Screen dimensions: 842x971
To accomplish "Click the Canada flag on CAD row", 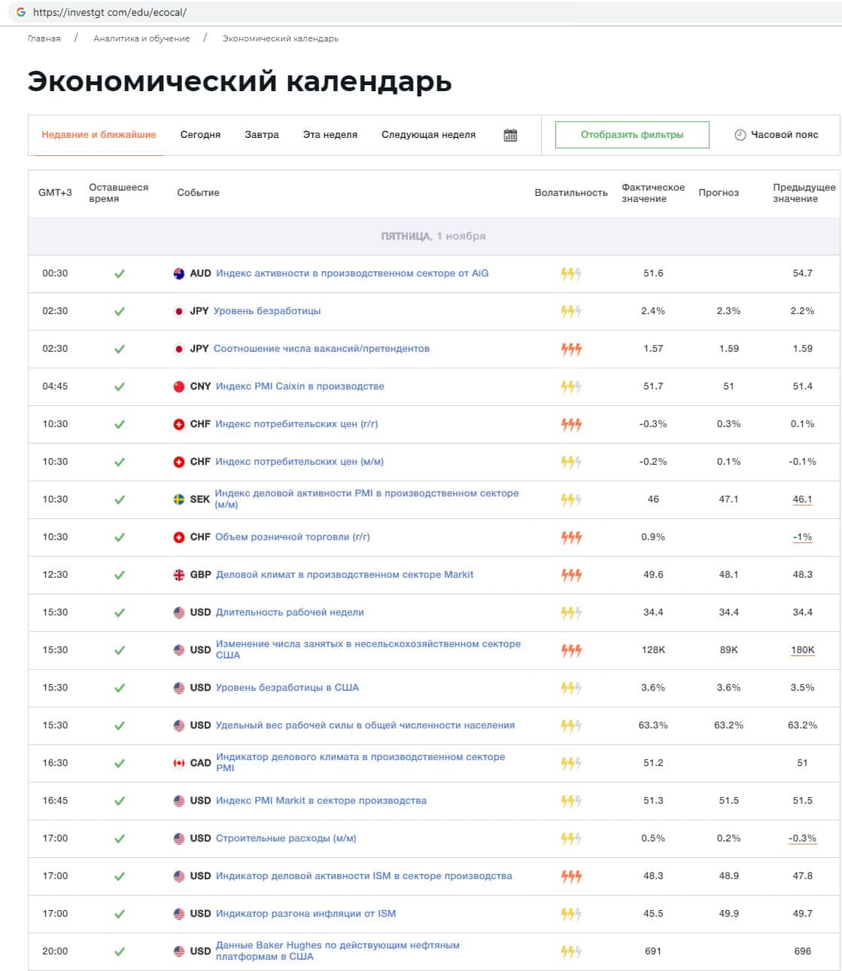I will pyautogui.click(x=179, y=763).
